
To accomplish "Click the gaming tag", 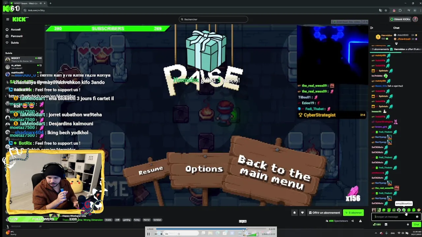I will coord(127,220).
